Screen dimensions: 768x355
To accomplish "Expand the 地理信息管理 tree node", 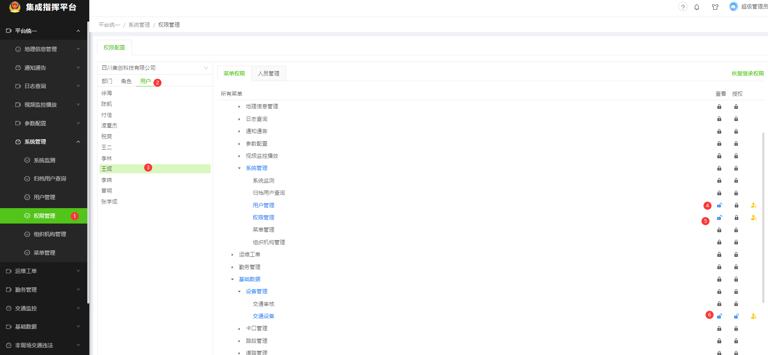I will [x=239, y=107].
